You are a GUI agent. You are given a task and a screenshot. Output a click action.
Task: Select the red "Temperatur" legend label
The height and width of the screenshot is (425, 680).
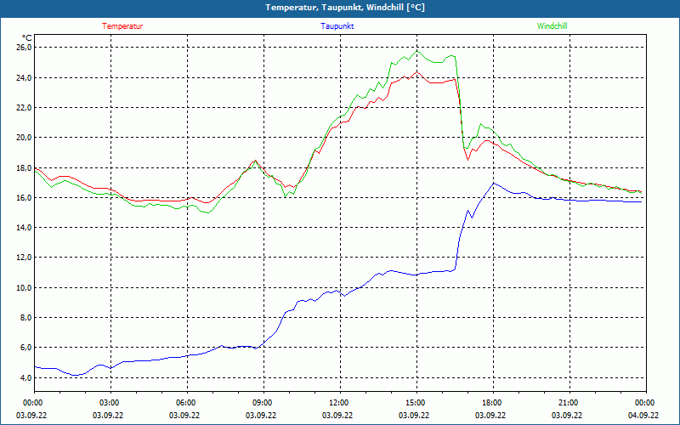coord(122,26)
